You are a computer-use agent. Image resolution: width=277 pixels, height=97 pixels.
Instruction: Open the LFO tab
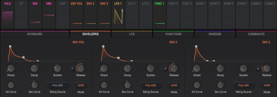[132, 34]
